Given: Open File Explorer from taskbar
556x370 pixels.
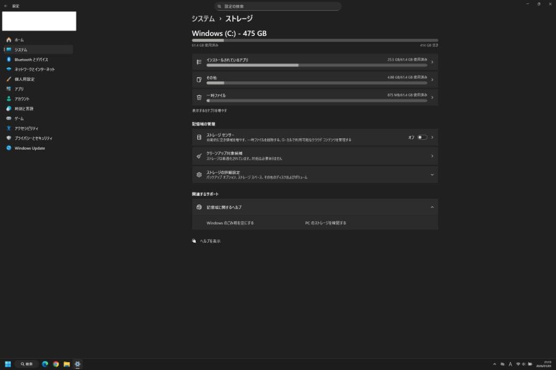Looking at the screenshot, I should coord(66,364).
